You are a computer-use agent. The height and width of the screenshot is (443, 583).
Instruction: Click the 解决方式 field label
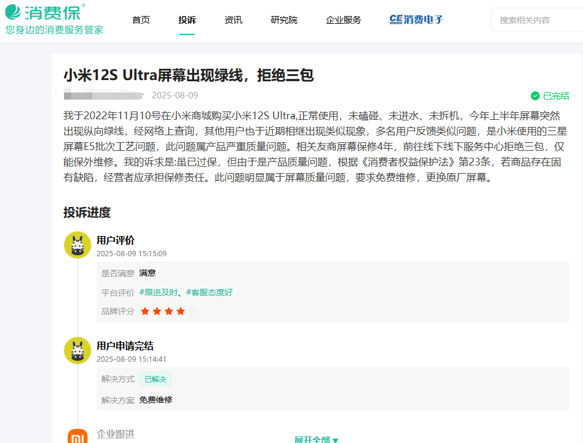(x=118, y=380)
